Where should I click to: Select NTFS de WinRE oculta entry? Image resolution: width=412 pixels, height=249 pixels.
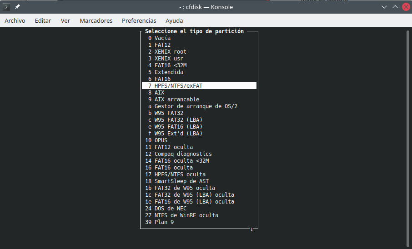(x=186, y=215)
